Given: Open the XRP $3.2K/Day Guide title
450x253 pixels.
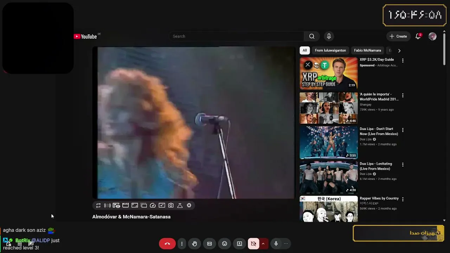Looking at the screenshot, I should pos(377,60).
